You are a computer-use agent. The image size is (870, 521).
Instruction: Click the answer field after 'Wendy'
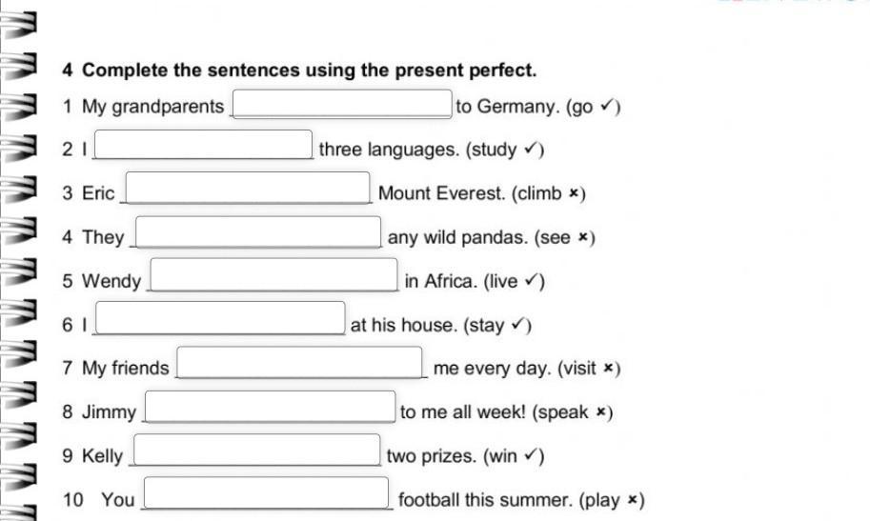[273, 276]
